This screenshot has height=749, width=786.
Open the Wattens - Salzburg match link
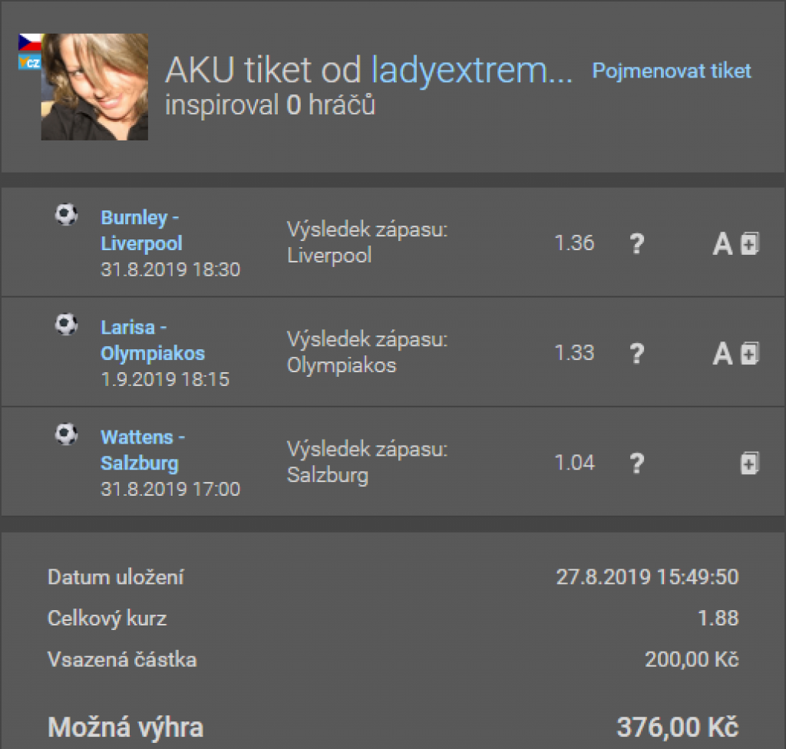pyautogui.click(x=142, y=450)
